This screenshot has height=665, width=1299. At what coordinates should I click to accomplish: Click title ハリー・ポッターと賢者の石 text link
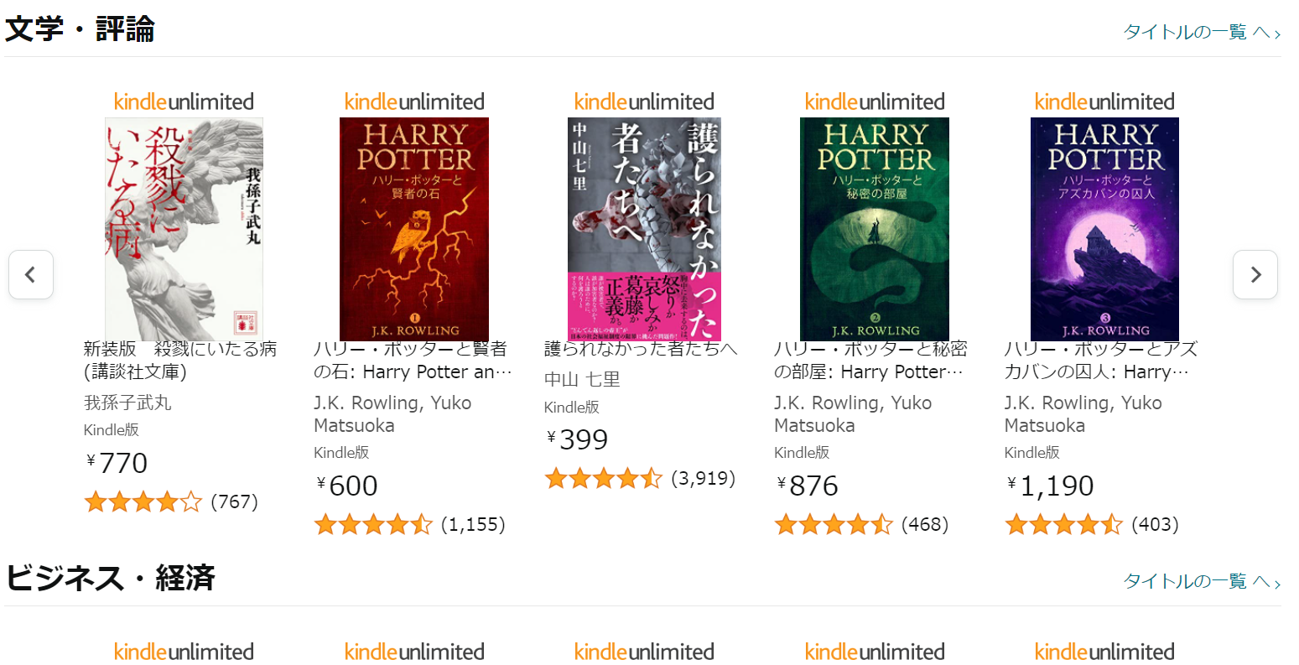pyautogui.click(x=412, y=361)
